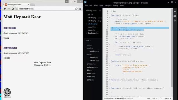The image size is (178, 100).
Task: Select index.html in Working Files
Action: coord(92,27)
